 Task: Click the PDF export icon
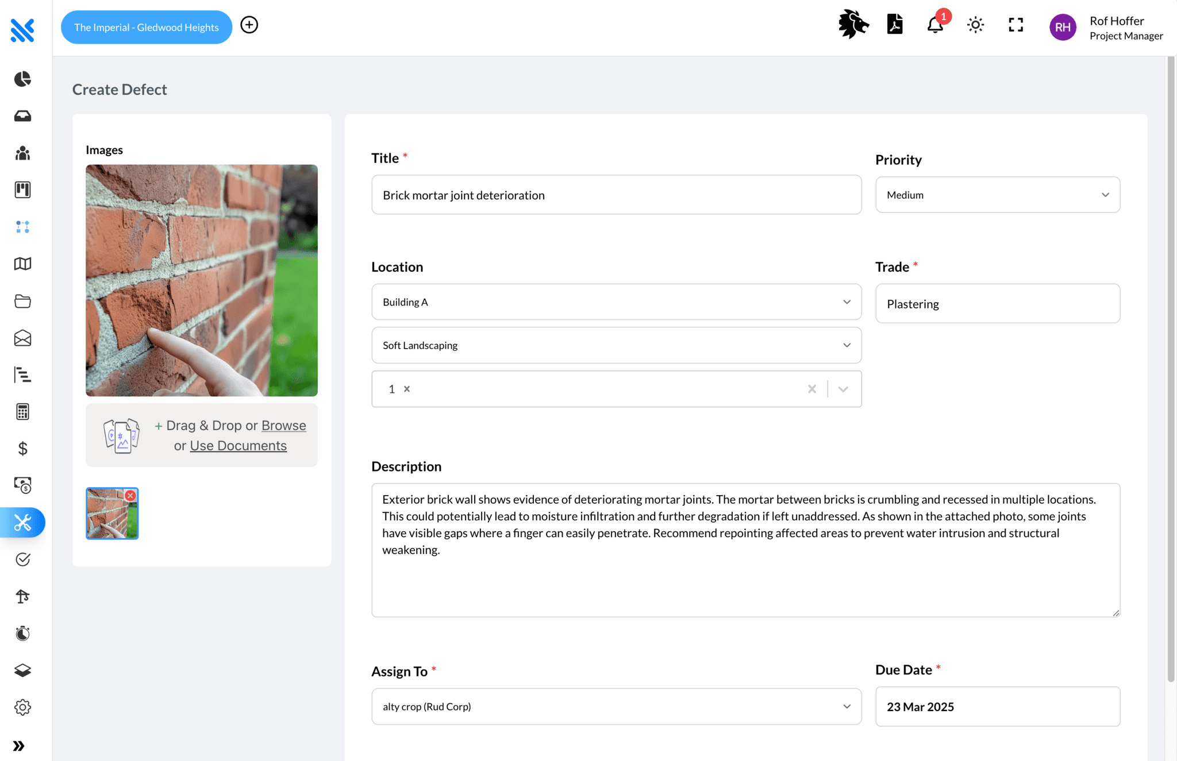tap(894, 25)
